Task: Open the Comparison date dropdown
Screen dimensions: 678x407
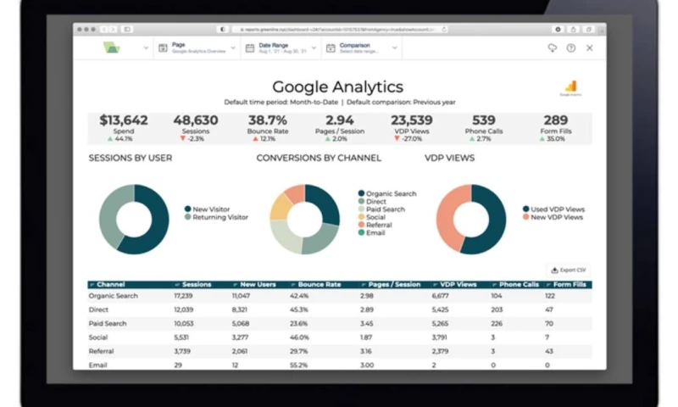Action: [362, 48]
